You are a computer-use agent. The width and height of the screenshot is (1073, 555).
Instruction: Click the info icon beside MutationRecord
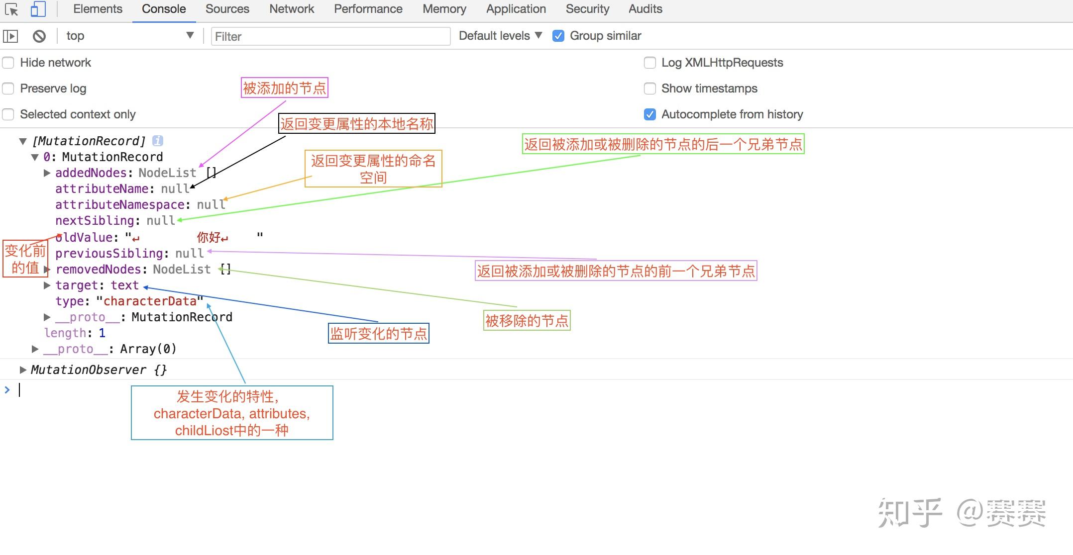(158, 140)
